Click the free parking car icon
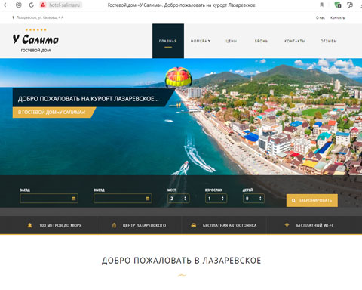The width and height of the screenshot is (362, 290). tap(193, 225)
